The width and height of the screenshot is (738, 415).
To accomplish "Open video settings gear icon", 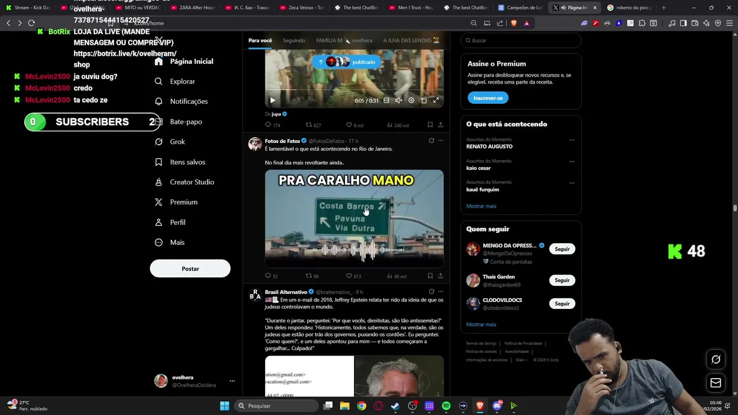I will [411, 100].
